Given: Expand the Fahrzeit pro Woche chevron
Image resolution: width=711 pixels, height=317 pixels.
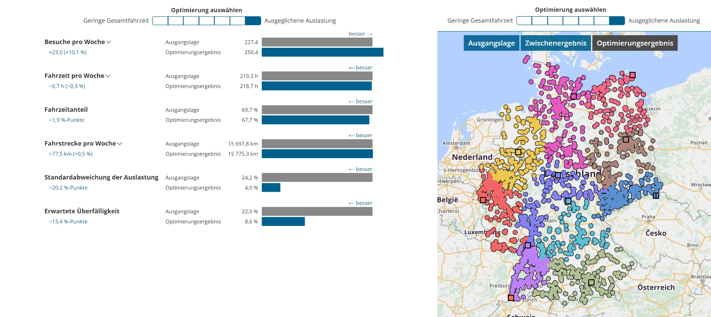Looking at the screenshot, I should point(108,76).
